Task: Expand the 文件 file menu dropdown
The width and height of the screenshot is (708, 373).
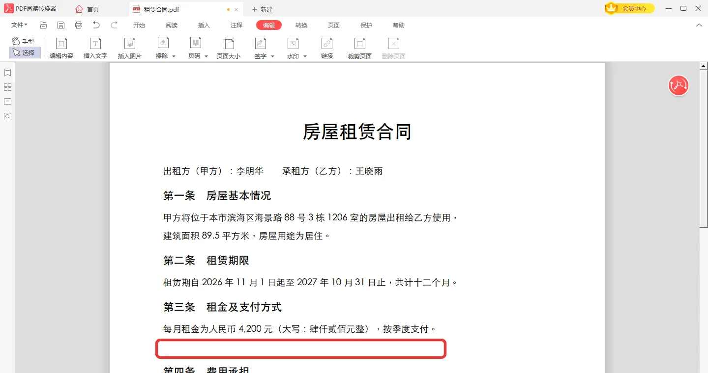Action: 19,25
